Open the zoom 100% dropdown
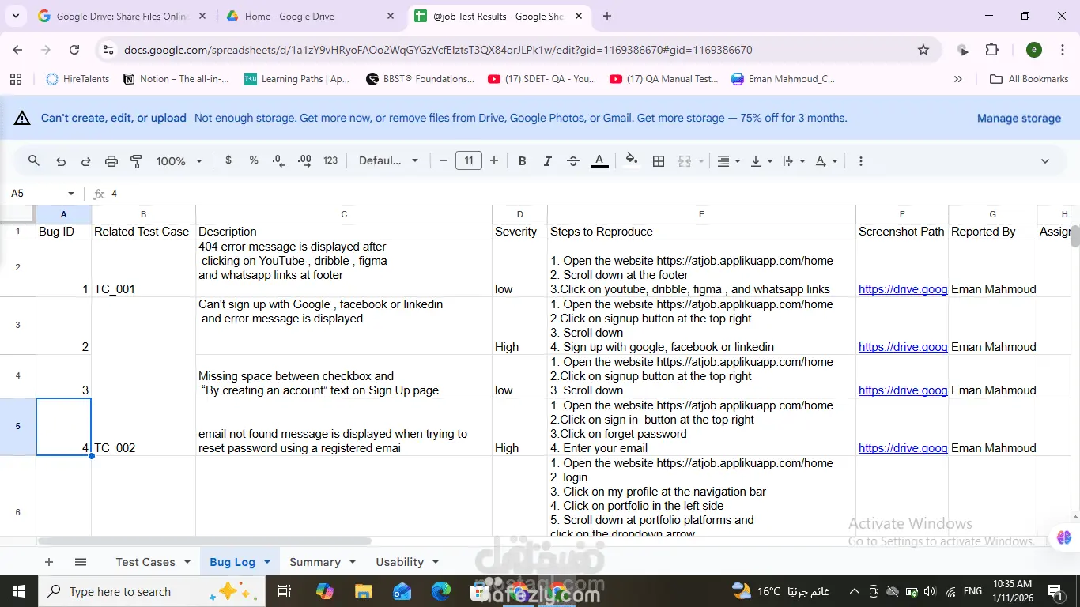This screenshot has height=607, width=1080. click(x=179, y=161)
